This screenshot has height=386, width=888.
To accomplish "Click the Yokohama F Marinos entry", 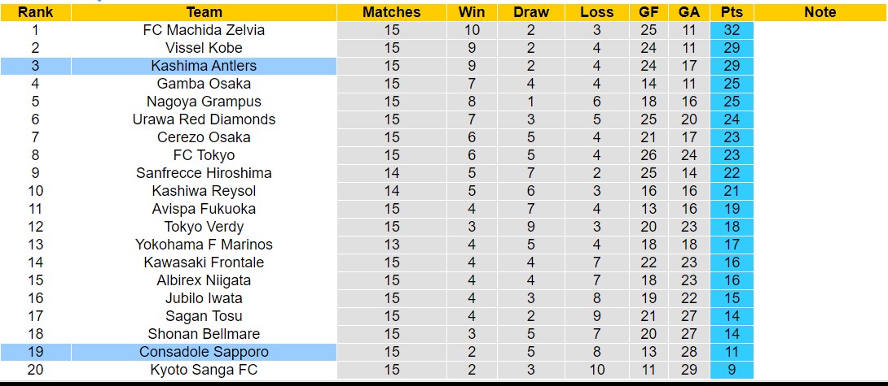I will [x=204, y=245].
